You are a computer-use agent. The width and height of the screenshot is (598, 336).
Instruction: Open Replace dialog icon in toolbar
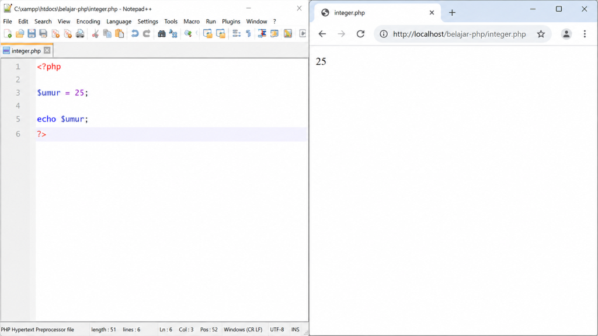click(173, 34)
